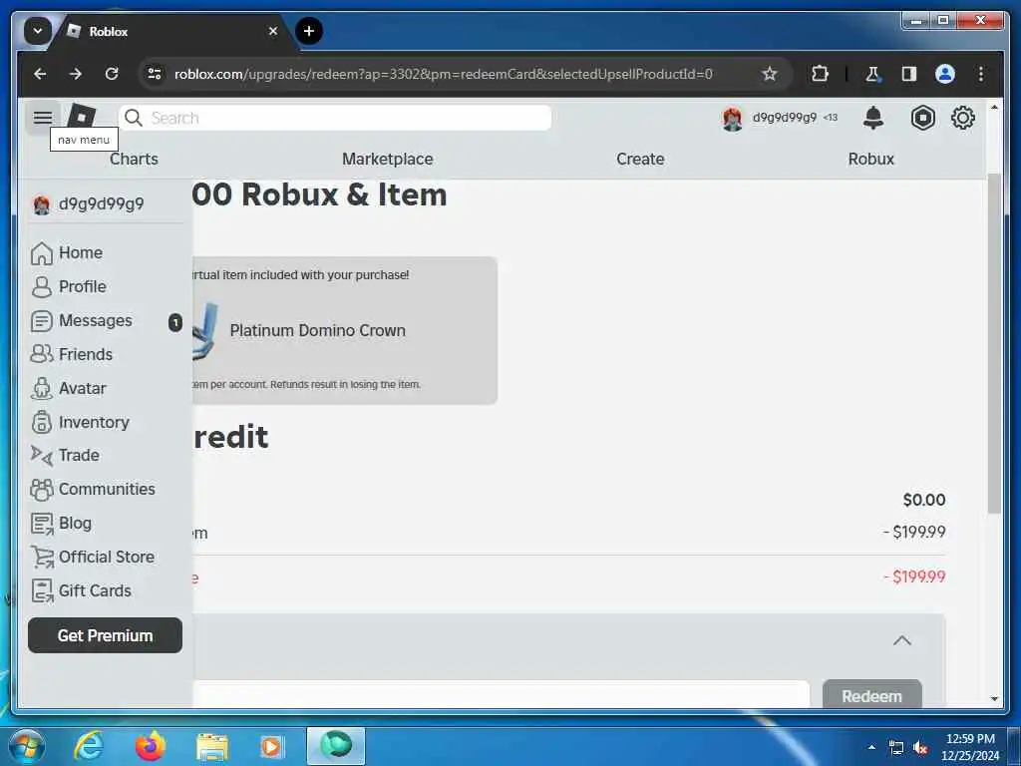Screen dimensions: 1021x766
Task: Click the Messages icon in sidebar
Action: coord(42,320)
